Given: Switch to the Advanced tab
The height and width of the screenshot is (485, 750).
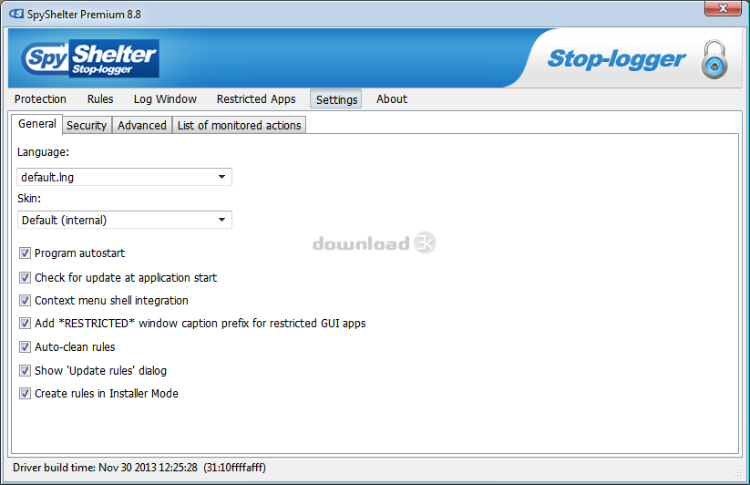Looking at the screenshot, I should coord(142,125).
